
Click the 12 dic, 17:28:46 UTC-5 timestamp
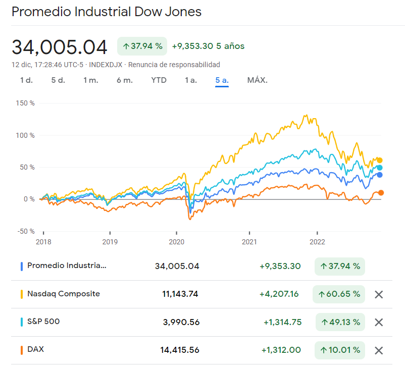tap(47, 65)
